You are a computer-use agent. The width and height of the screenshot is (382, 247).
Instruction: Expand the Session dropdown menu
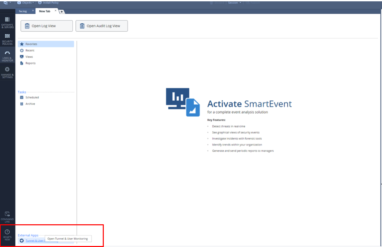point(234,3)
